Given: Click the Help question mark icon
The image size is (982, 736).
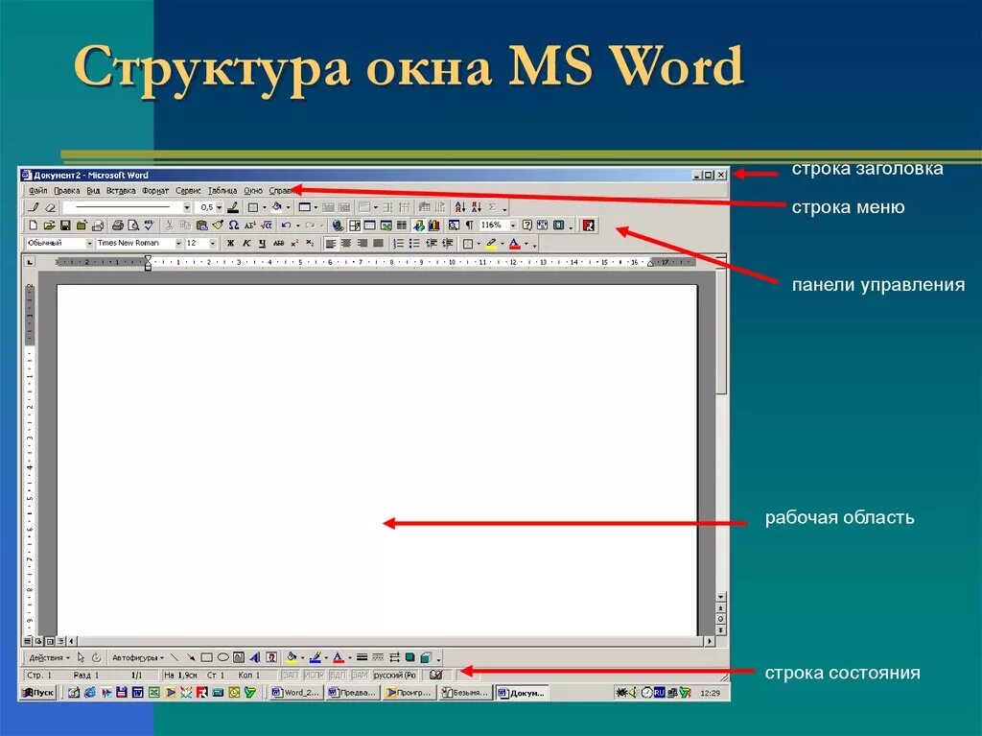Looking at the screenshot, I should point(526,226).
